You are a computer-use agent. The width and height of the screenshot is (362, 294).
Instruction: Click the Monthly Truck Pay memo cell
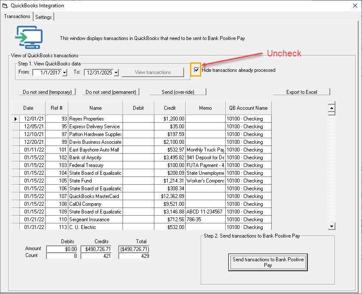pos(205,150)
